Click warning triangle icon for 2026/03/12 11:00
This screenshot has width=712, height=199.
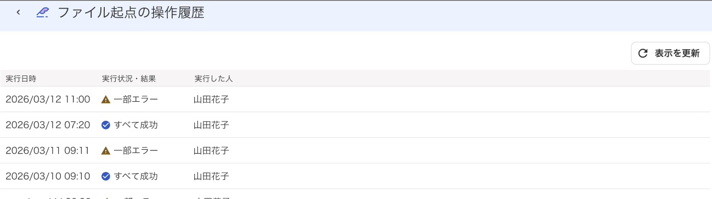(106, 99)
